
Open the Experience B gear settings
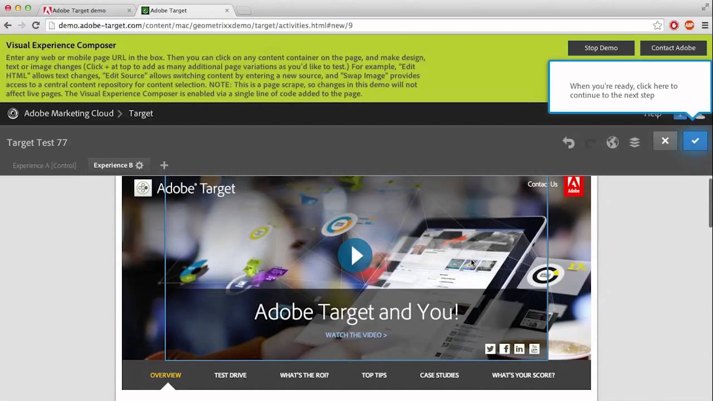139,165
